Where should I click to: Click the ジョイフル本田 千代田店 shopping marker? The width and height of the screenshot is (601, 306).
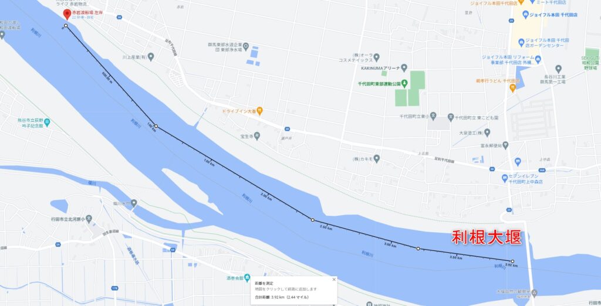(x=525, y=15)
